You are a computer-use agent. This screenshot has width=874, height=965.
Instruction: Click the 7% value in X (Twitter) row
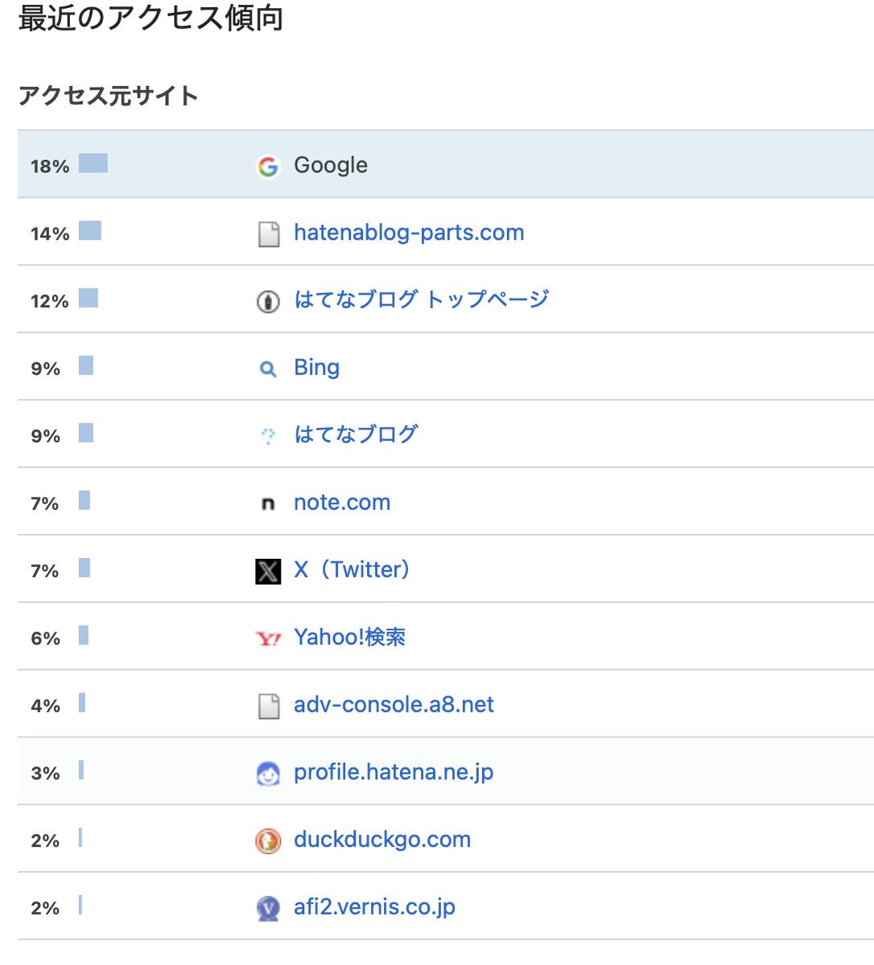point(45,572)
